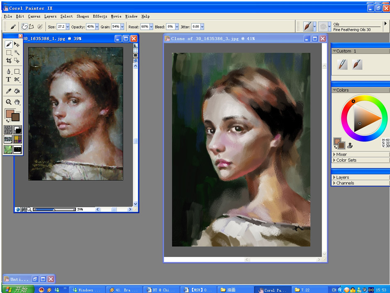Screen dimensions: 390x293
Task: Select the second custom palette brush
Action: (357, 64)
